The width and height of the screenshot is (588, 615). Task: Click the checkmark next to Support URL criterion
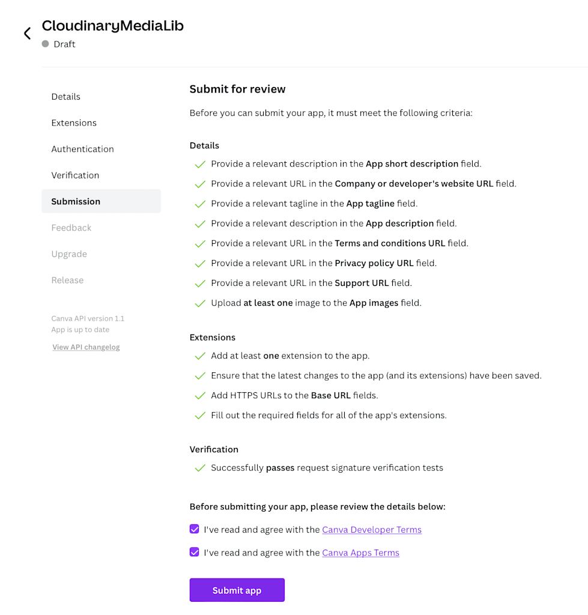pos(200,283)
